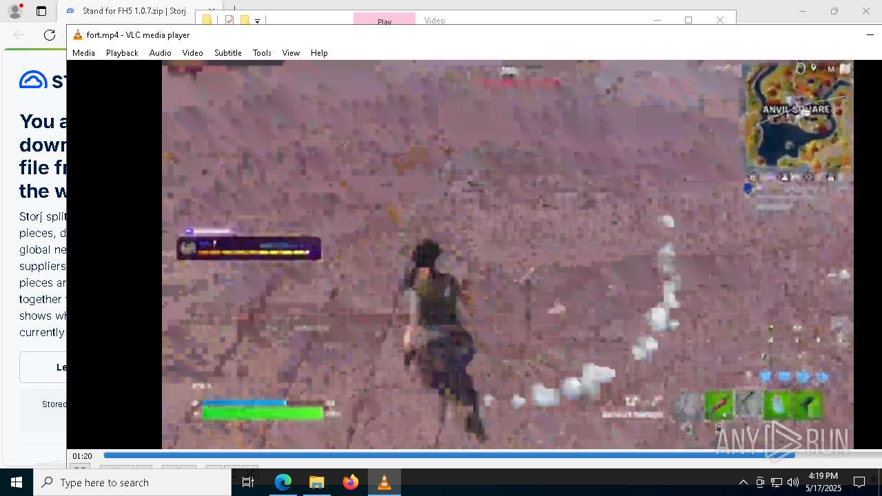Screen dimensions: 882x496
Task: Click the VLC cone icon in title bar
Action: pyautogui.click(x=78, y=34)
